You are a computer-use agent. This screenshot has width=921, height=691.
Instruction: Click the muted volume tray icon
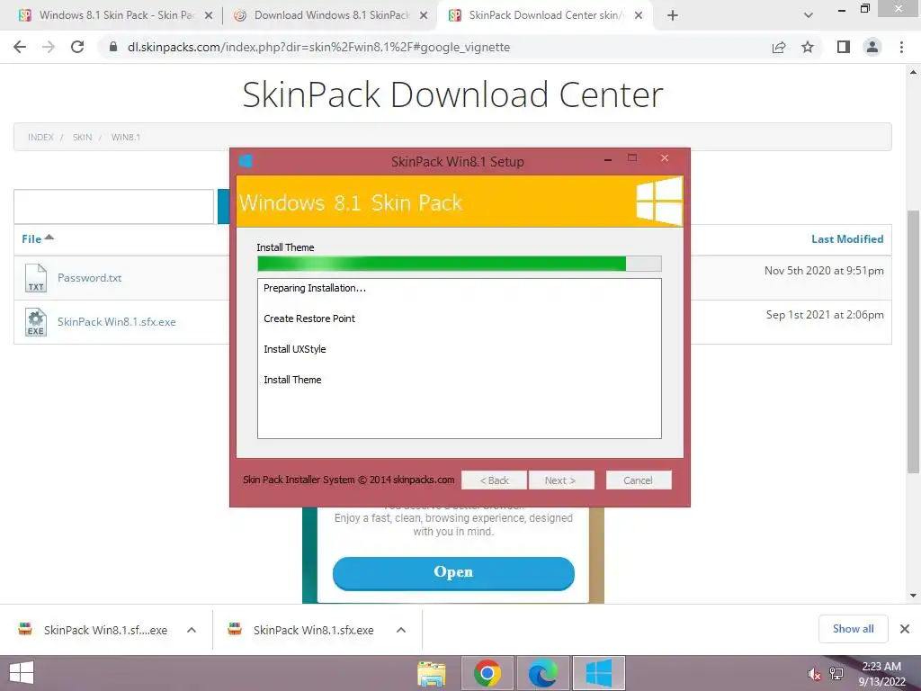[x=814, y=675]
